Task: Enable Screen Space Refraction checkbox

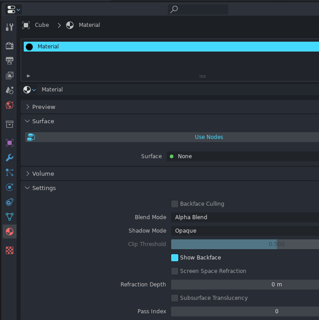Action: [175, 271]
